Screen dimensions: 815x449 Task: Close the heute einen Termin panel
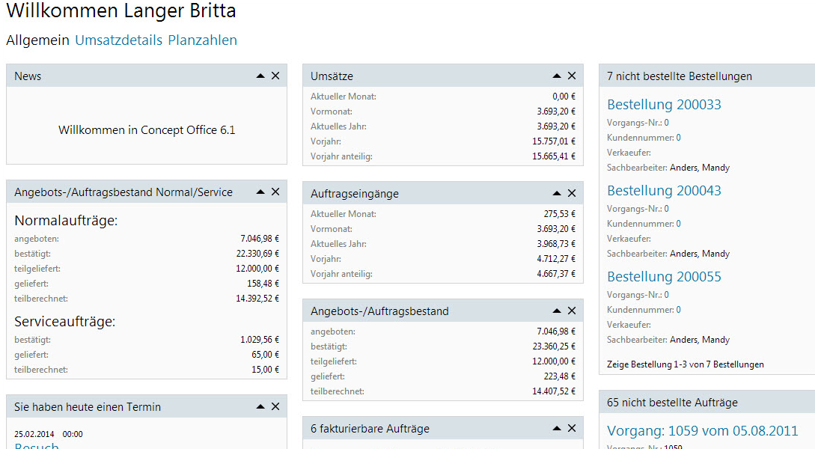pyautogui.click(x=275, y=406)
